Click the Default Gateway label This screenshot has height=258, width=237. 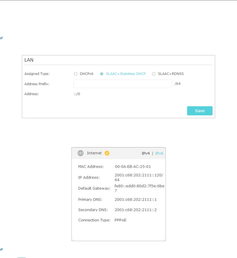[94, 189]
